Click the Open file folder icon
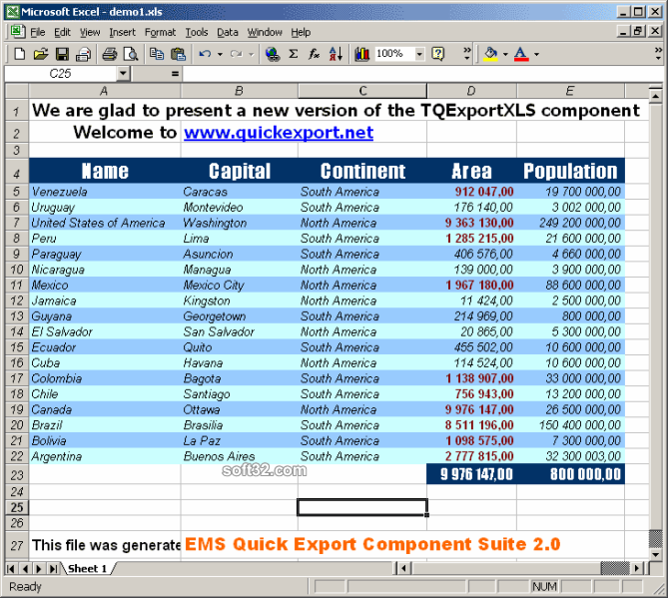 (x=41, y=54)
